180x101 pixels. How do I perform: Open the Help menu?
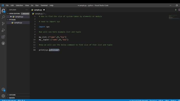(51, 5)
